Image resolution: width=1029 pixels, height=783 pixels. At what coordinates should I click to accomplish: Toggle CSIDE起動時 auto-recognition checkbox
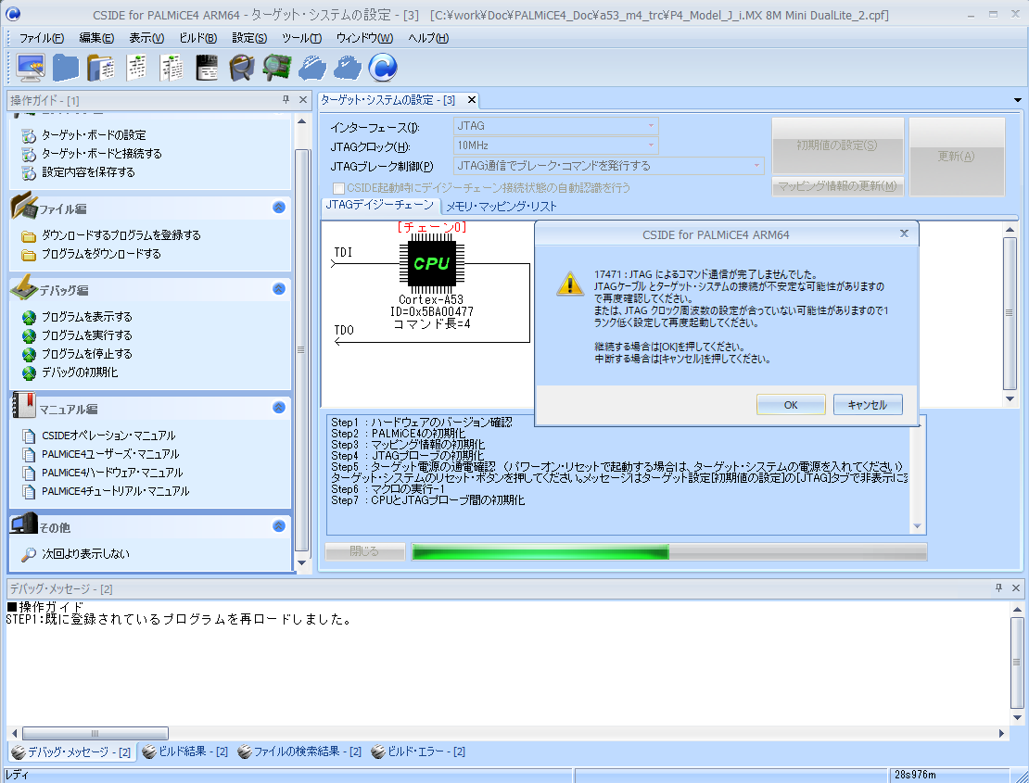coord(338,187)
